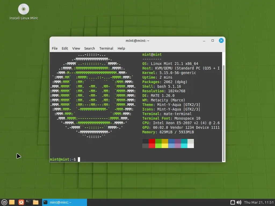Open the Terminal menu
This screenshot has width=275, height=206.
(x=106, y=48)
